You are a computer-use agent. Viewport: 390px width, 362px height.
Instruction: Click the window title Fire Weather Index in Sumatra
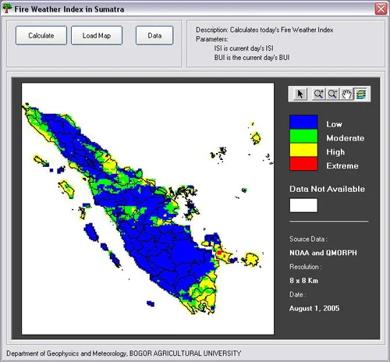pyautogui.click(x=69, y=9)
